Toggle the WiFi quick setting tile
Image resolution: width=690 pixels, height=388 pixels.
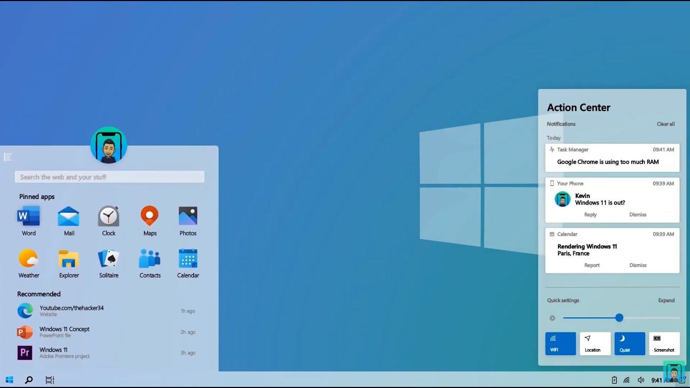[x=561, y=343]
